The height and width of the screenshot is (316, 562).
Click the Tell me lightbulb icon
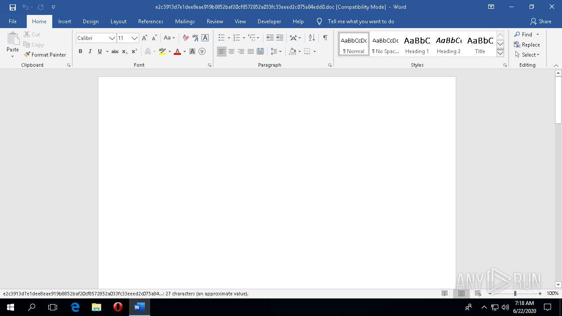click(319, 22)
